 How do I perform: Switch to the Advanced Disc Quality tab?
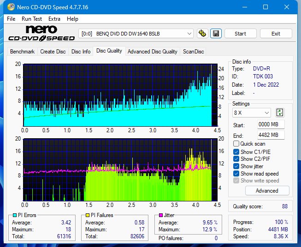(x=153, y=52)
